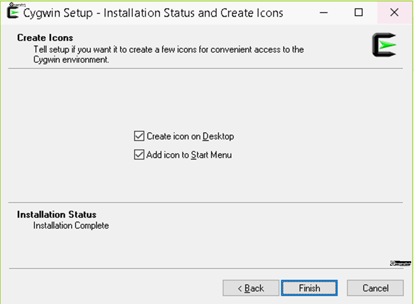This screenshot has height=304, width=414.
Task: Minimize the Cygwin Setup window
Action: [324, 13]
